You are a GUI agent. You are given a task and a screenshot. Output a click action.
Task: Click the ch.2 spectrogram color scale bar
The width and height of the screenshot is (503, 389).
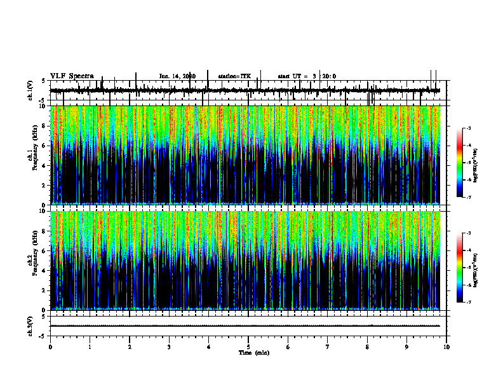[x=460, y=268]
